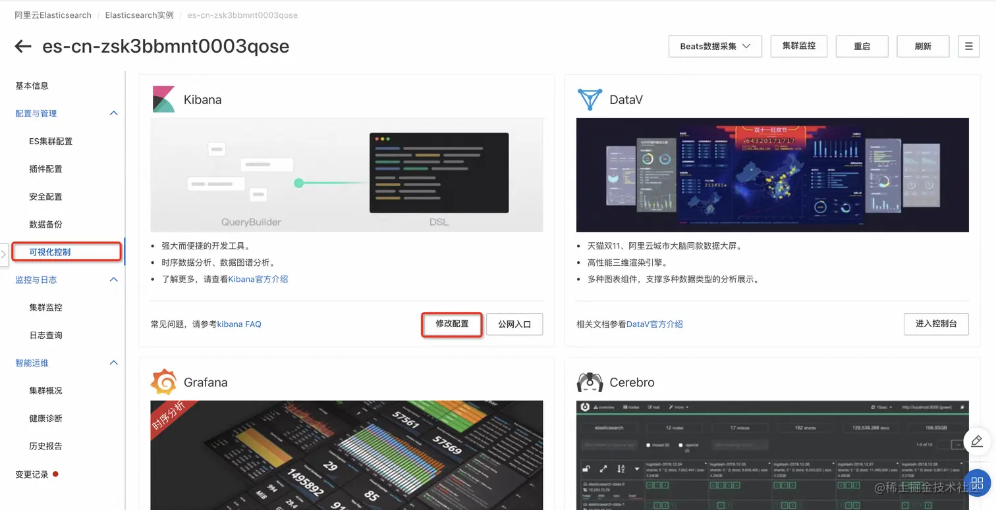Open the blue floating grid icon

pos(977,483)
